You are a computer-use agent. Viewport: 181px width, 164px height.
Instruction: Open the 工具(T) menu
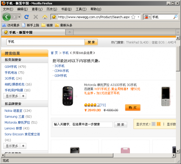pos(81,9)
